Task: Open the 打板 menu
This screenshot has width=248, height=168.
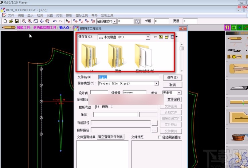Action: point(59,15)
